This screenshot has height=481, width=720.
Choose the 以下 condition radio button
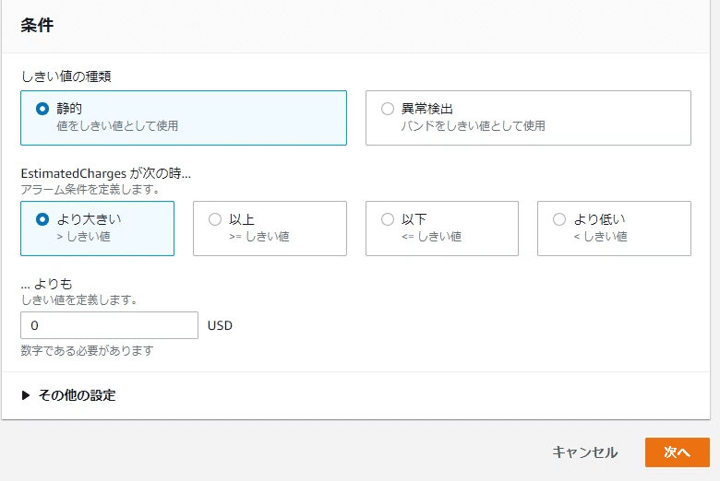click(388, 219)
